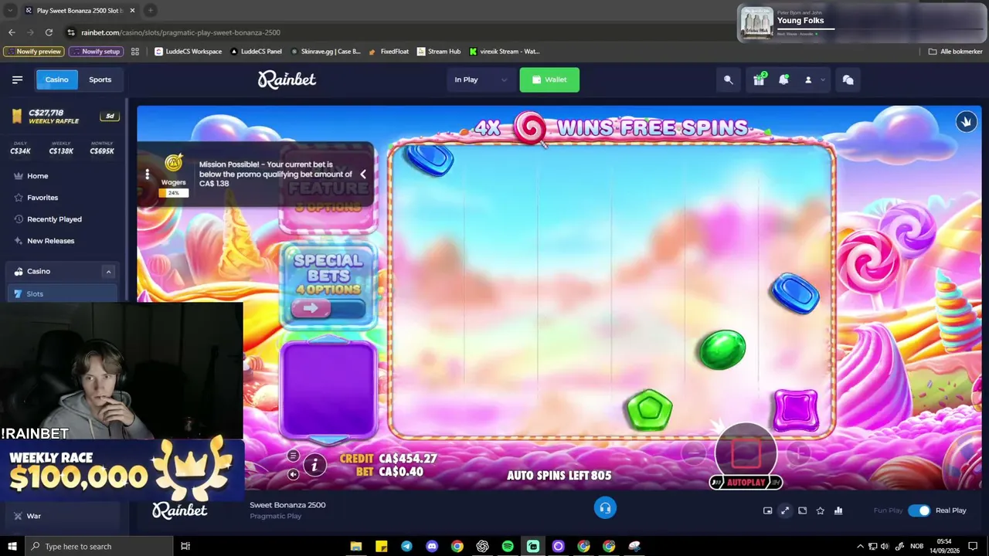Go back in browser history
Viewport: 989px width, 556px height.
[x=12, y=32]
